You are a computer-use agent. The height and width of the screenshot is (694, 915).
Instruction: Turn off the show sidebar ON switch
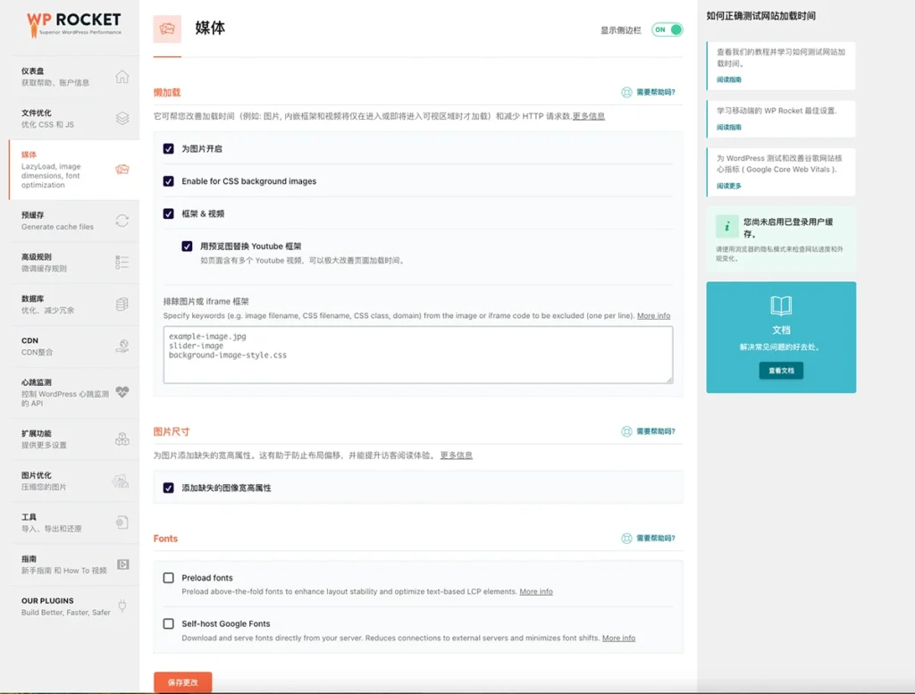(667, 29)
